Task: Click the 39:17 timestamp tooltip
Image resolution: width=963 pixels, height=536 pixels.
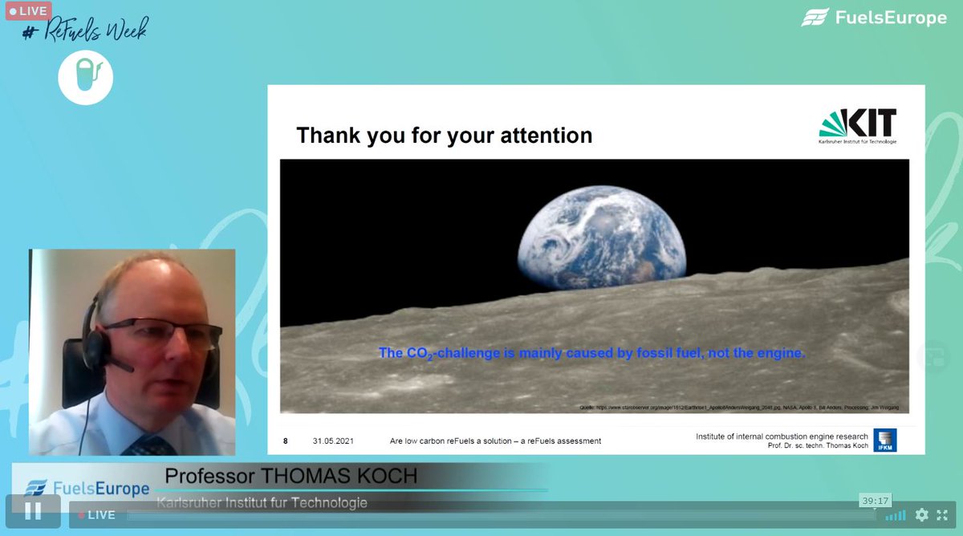Action: pos(874,500)
